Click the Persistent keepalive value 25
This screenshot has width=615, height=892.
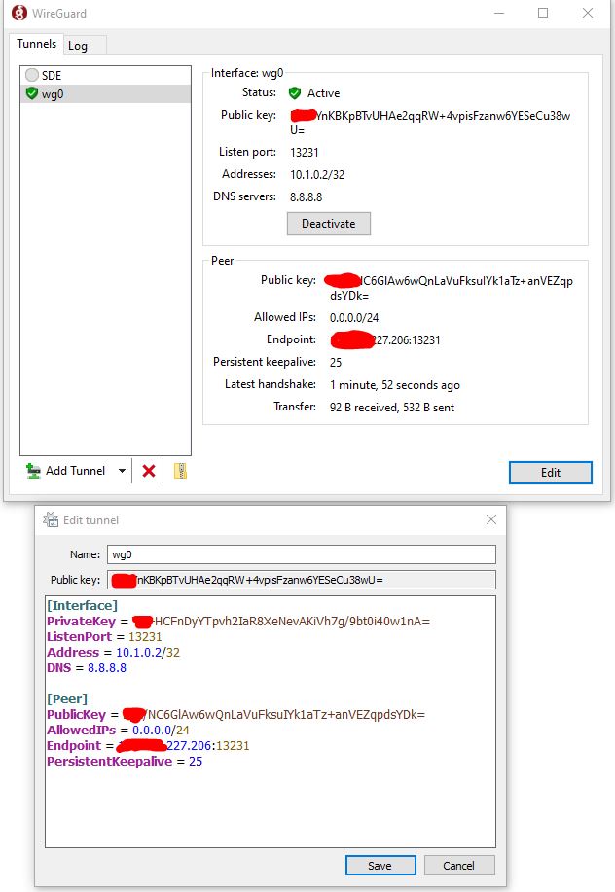(x=336, y=363)
